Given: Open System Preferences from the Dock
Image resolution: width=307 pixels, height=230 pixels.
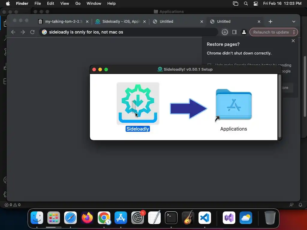Looking at the screenshot, I should [138, 218].
